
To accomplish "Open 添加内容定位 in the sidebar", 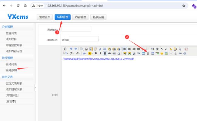I will pos(14,51).
